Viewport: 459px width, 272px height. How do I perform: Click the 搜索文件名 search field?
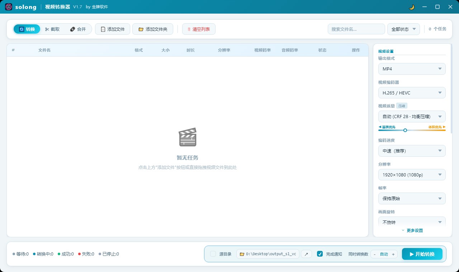point(356,29)
